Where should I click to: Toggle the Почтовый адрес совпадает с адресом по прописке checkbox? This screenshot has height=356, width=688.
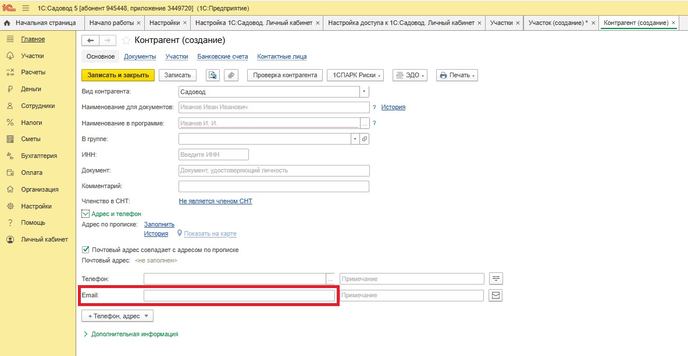point(86,250)
